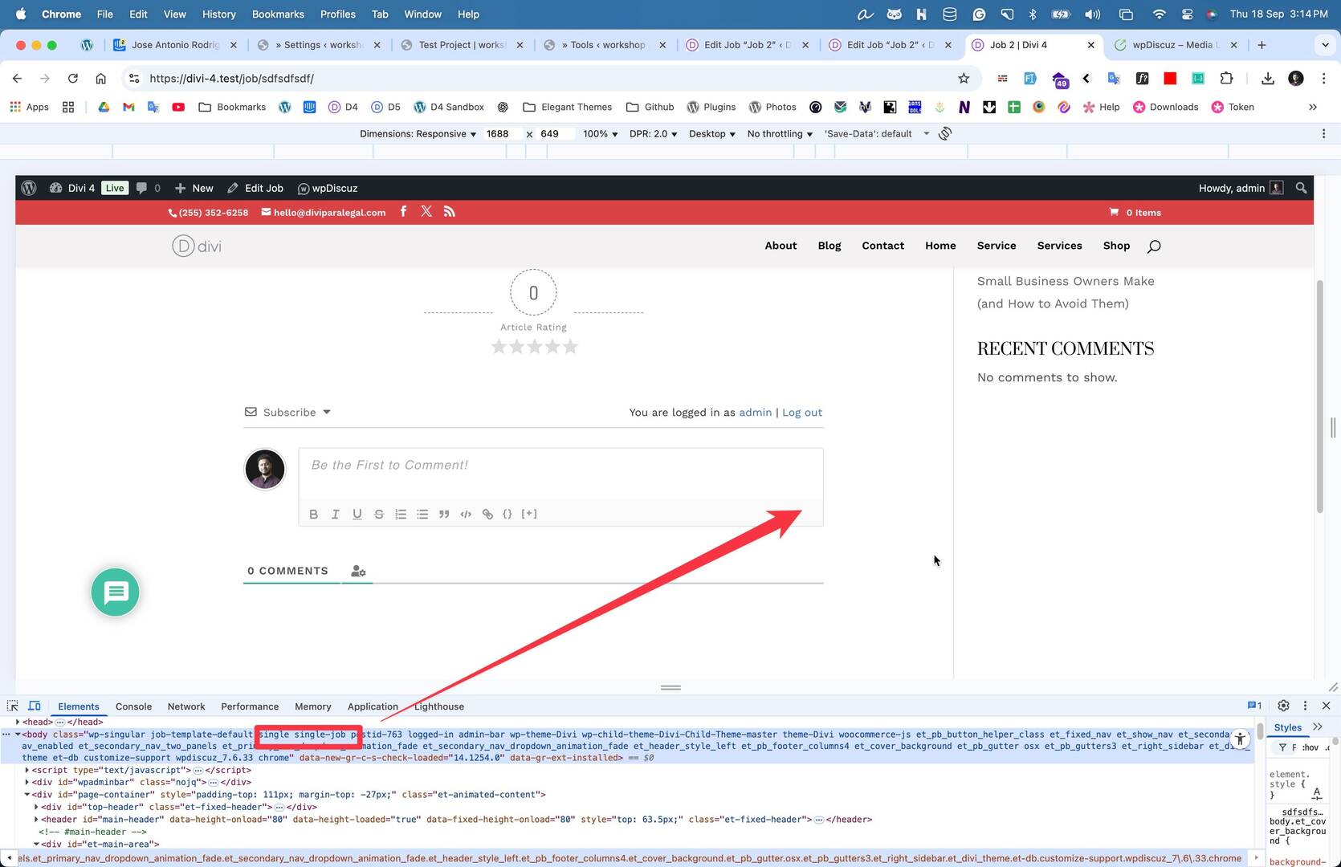Apply Strikethrough in the comment toolbar
Screen dimensions: 1341x867
pyautogui.click(x=379, y=514)
